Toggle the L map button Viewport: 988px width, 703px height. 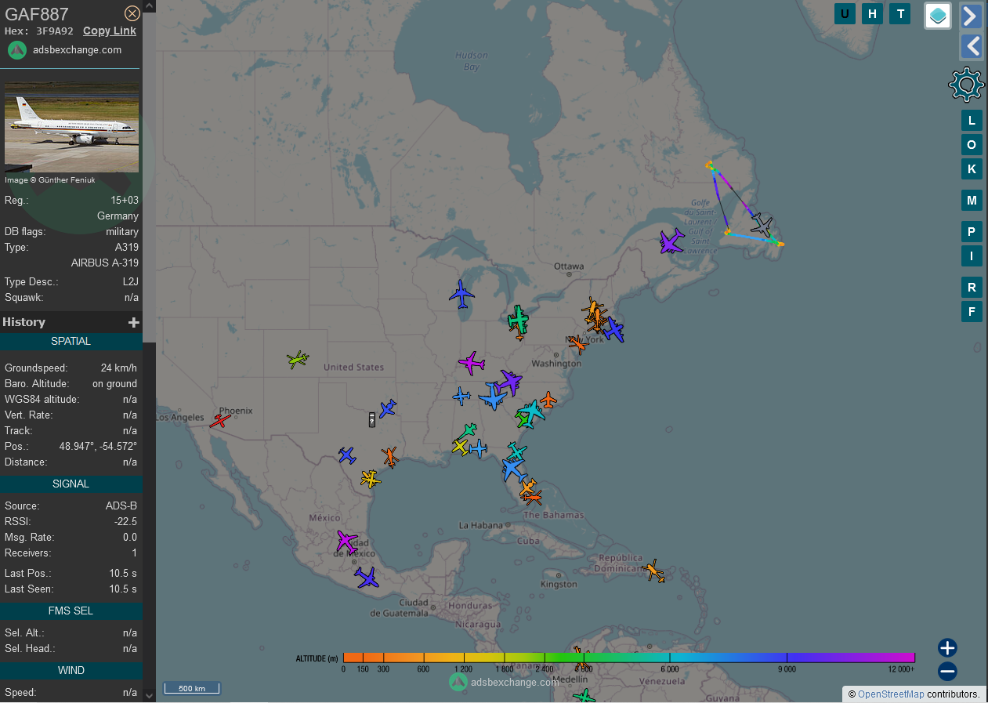tap(972, 120)
